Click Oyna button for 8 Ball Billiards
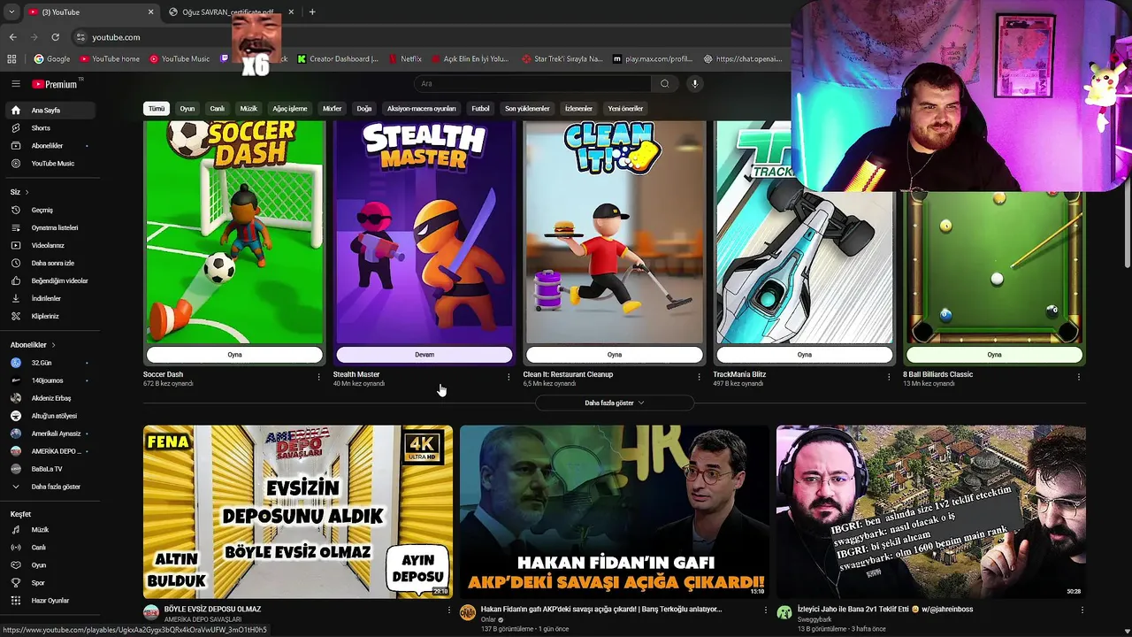This screenshot has width=1132, height=637. coord(994,355)
